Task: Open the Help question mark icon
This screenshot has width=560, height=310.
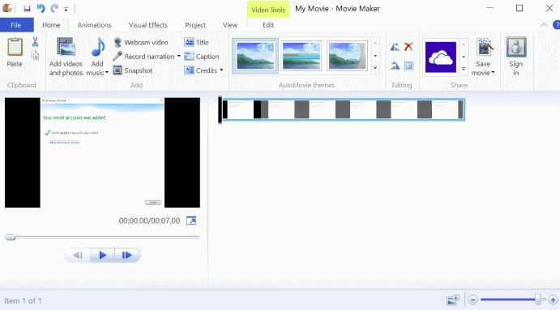Action: [557, 24]
